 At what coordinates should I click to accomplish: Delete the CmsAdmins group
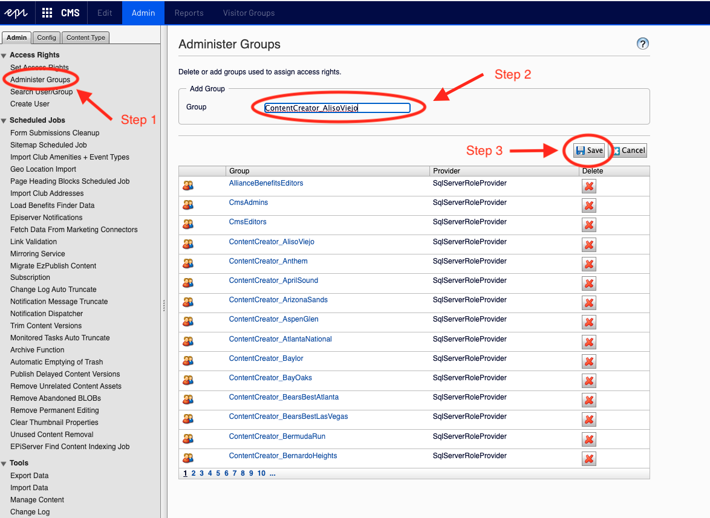[x=588, y=206]
